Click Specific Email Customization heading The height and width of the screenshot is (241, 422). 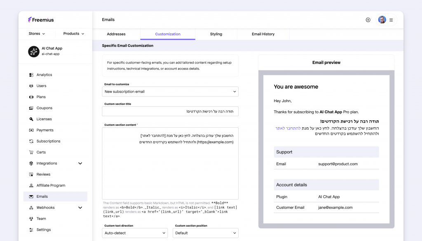[x=128, y=45]
